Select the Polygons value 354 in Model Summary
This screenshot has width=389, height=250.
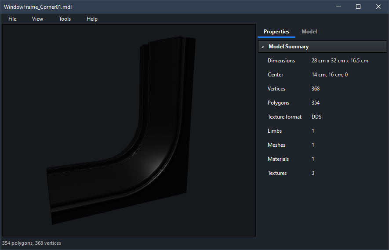tap(316, 103)
